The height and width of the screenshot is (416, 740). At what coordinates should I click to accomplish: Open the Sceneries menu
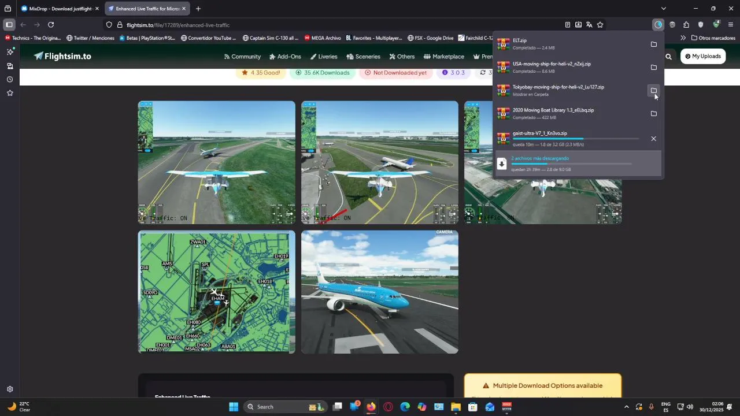(363, 57)
